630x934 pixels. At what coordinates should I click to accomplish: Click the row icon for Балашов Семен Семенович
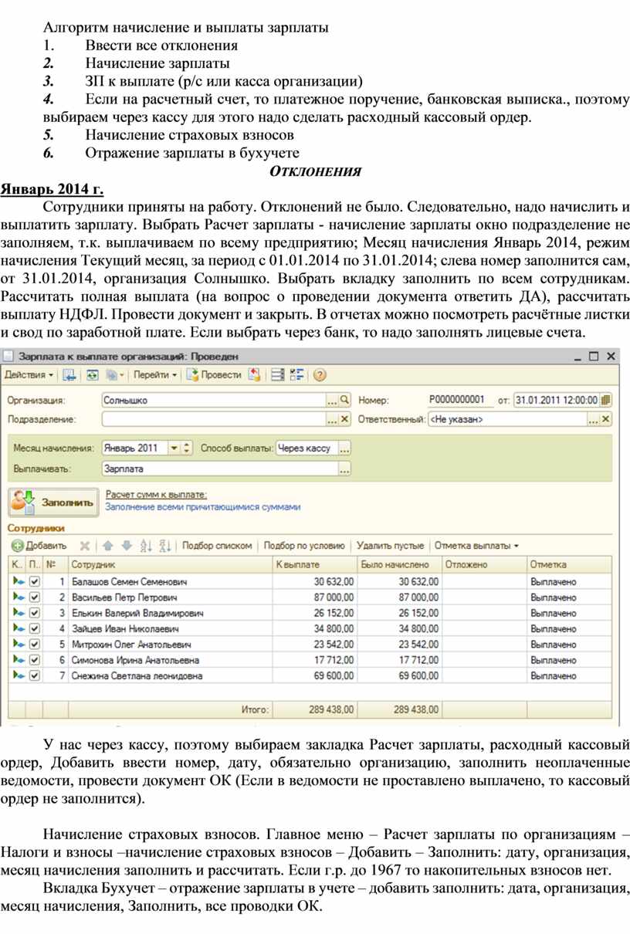pyautogui.click(x=18, y=581)
